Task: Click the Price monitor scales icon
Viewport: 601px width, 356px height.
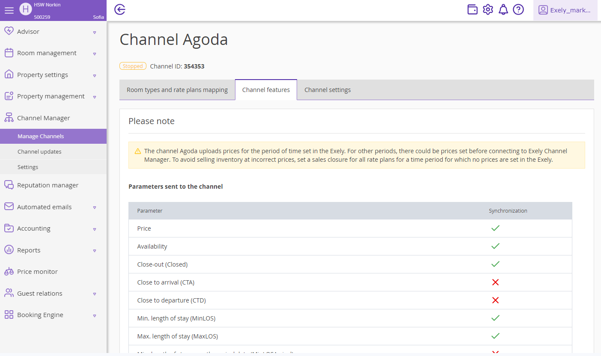Action: 9,272
